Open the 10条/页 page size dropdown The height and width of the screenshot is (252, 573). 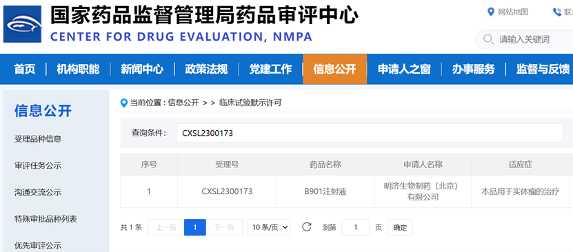[x=269, y=227]
